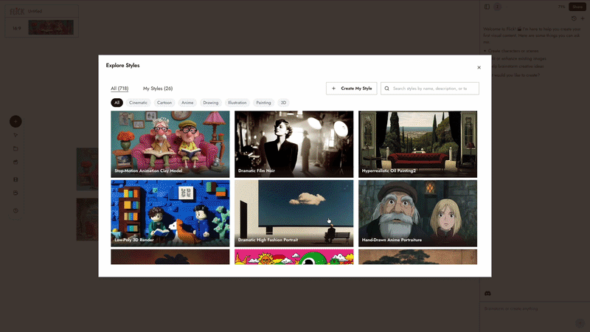Switch to the My Styles (26) tab
The image size is (590, 332).
pos(158,88)
